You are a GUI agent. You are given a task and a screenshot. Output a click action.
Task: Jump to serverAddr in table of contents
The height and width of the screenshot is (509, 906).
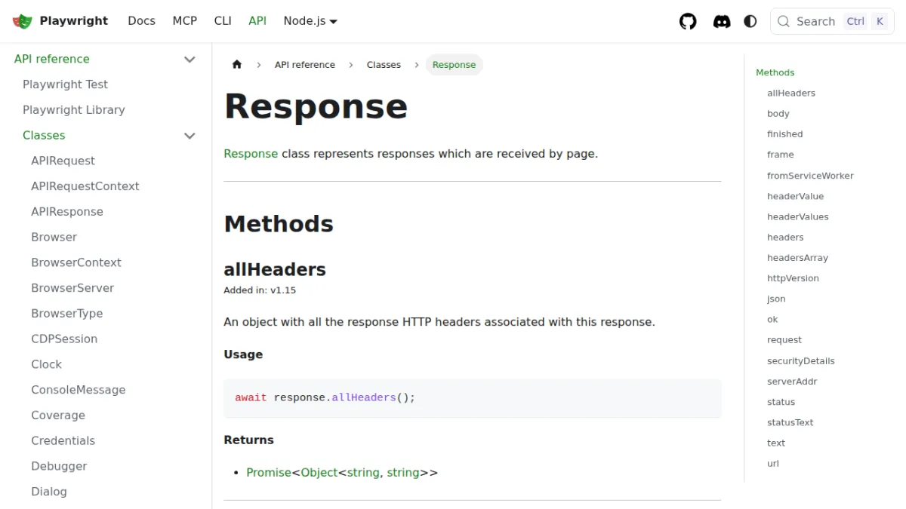click(792, 382)
